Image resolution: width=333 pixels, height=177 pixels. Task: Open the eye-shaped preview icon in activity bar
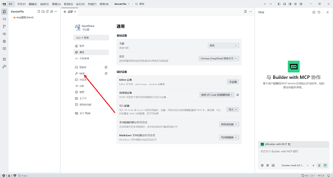pyautogui.click(x=4, y=34)
